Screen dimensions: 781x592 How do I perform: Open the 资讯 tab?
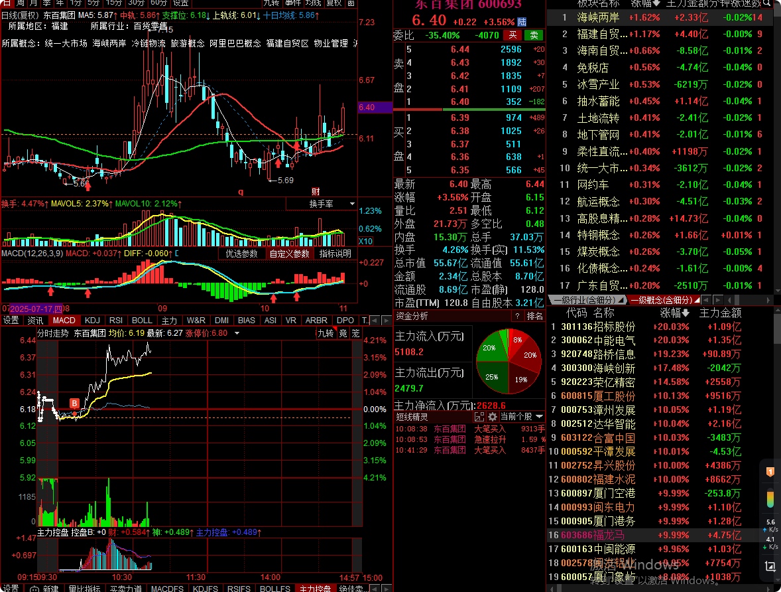click(x=35, y=320)
